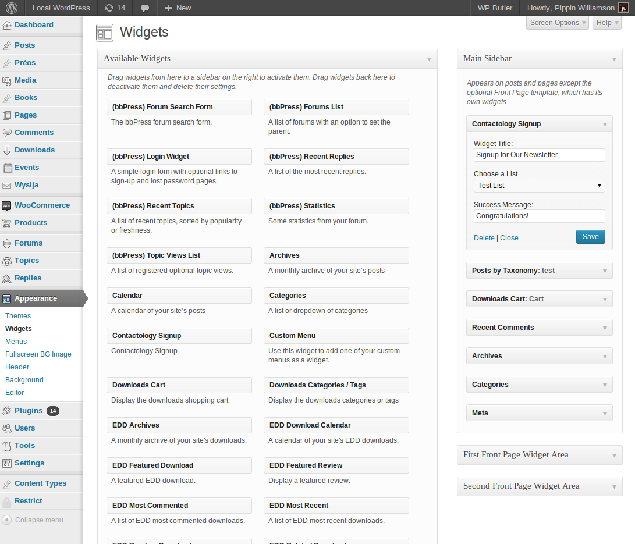Click the Préos sidebar icon
The image size is (635, 544).
[7, 63]
